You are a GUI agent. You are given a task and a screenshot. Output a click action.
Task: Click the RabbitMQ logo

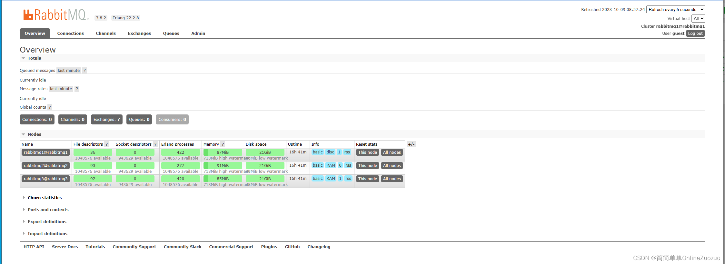[x=55, y=15]
